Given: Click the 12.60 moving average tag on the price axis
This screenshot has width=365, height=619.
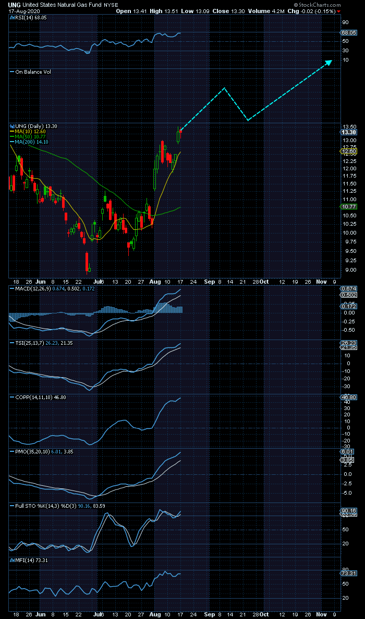Looking at the screenshot, I should pos(348,151).
